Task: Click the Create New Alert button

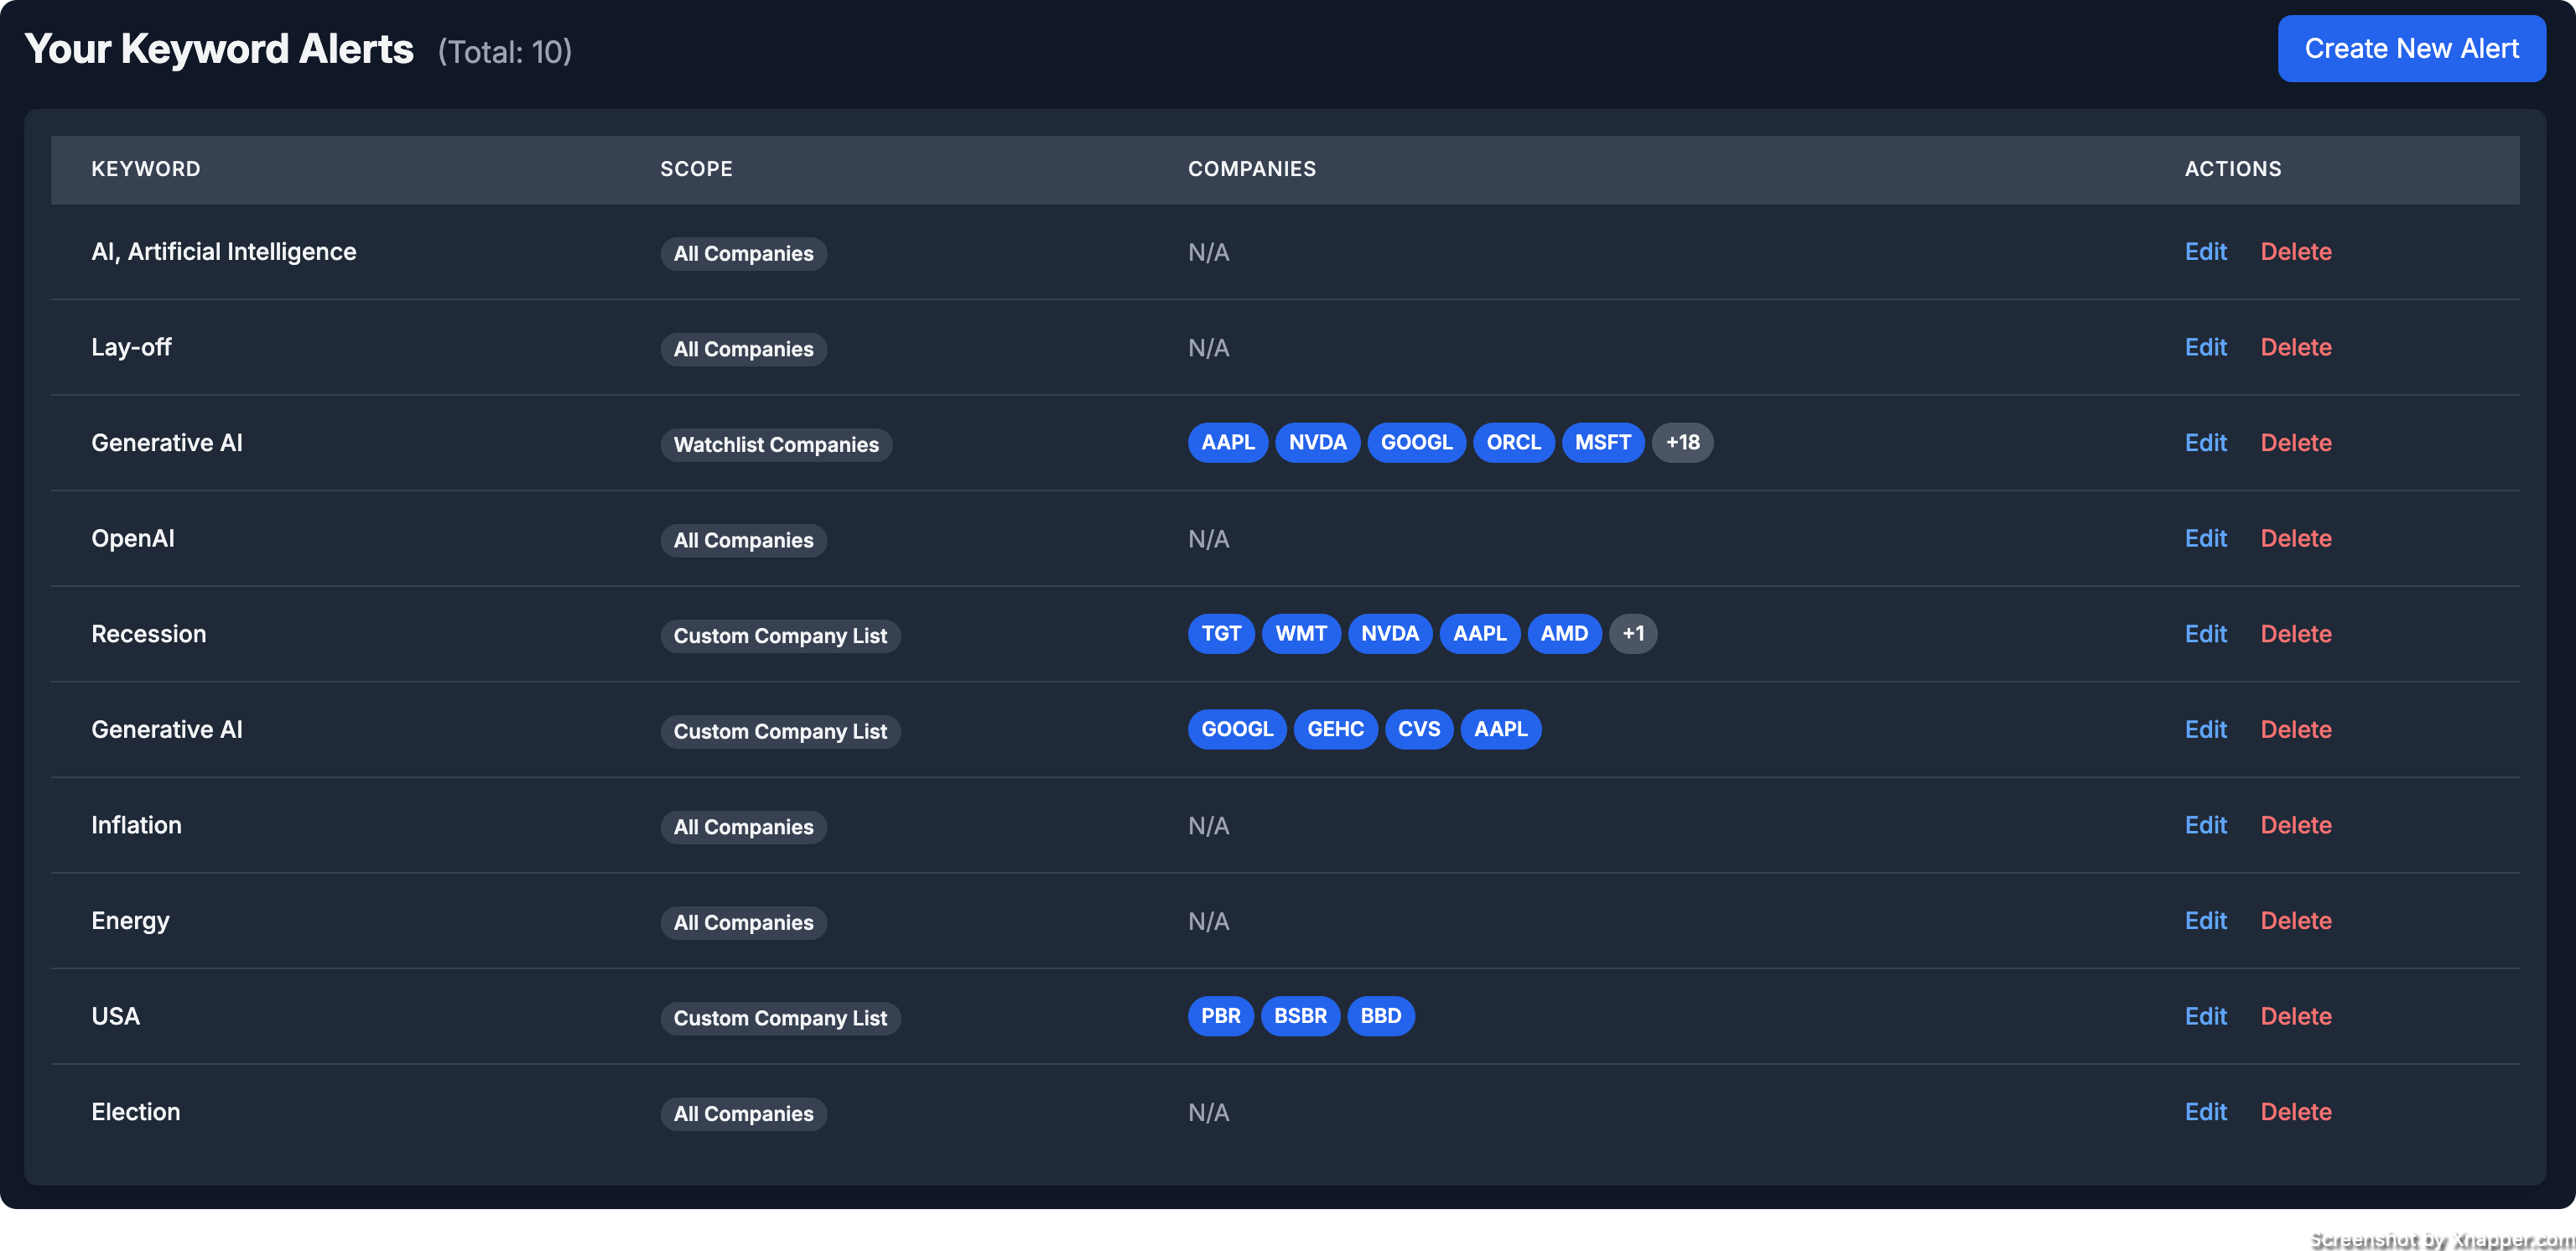Action: coord(2411,48)
